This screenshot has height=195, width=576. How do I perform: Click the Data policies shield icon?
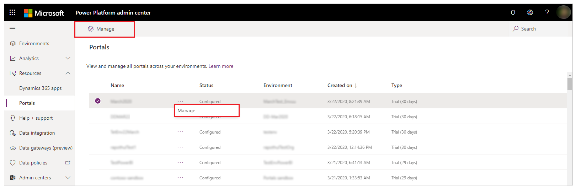[x=13, y=163]
